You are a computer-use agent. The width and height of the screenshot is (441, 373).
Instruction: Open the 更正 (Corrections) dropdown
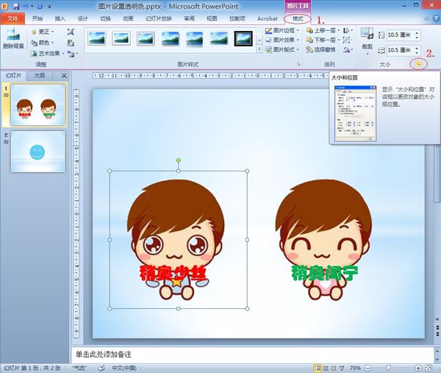[x=43, y=32]
